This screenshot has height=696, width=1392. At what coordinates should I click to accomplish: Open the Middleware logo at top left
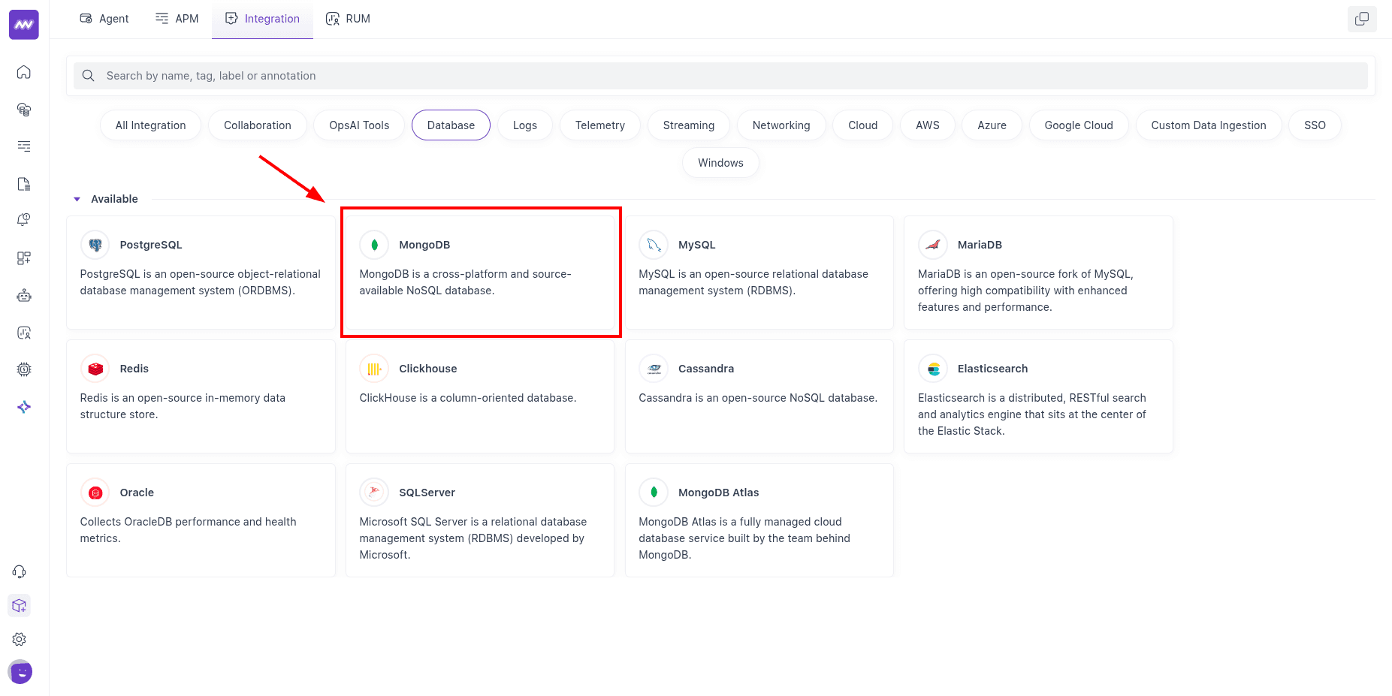(x=23, y=24)
